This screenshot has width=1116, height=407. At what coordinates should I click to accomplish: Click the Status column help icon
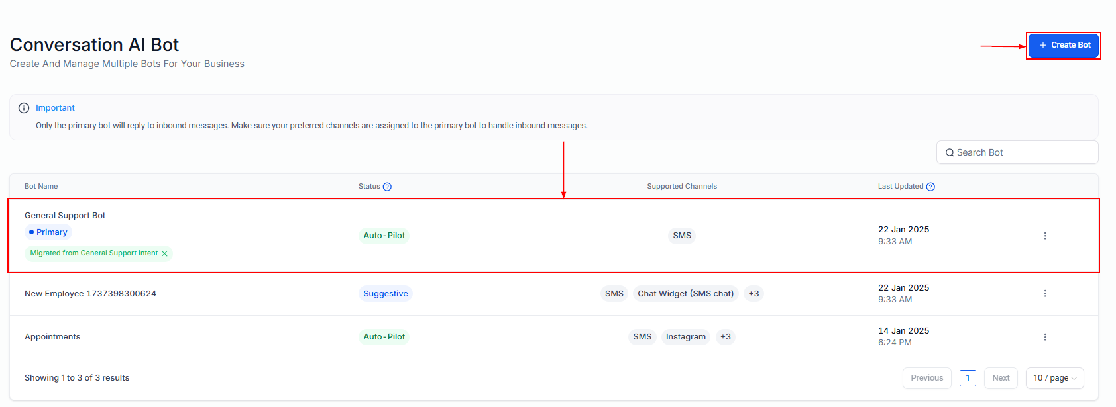(387, 187)
